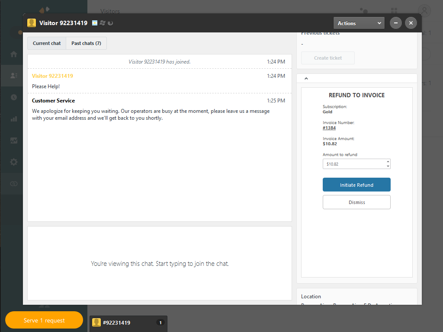Image resolution: width=443 pixels, height=332 pixels.
Task: Dismiss the refund to invoice panel
Action: 356,202
